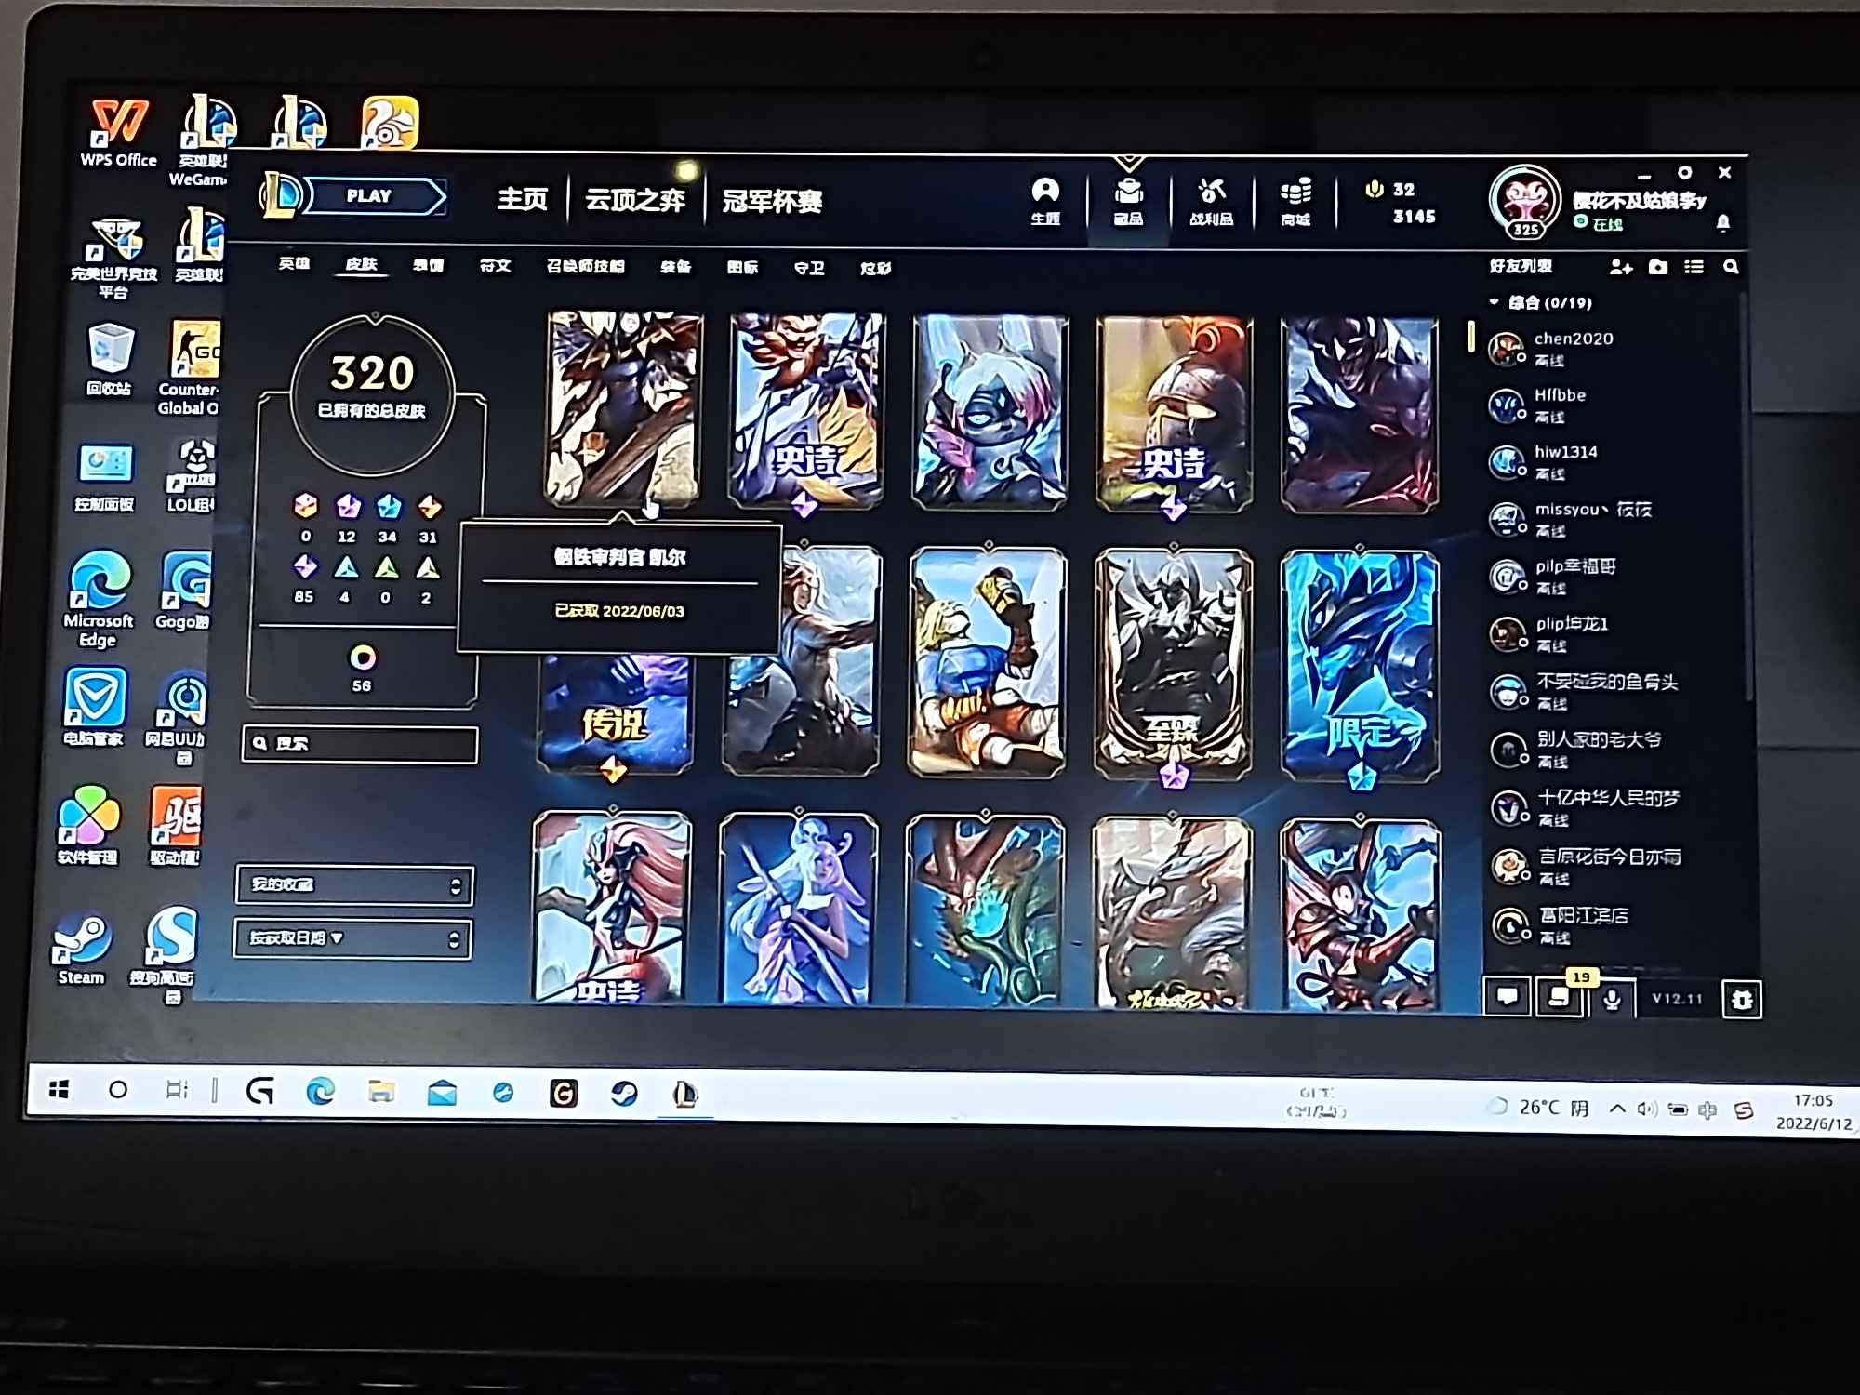Open the missions icon with badge 19
Image resolution: width=1860 pixels, height=1395 pixels.
coord(1561,998)
